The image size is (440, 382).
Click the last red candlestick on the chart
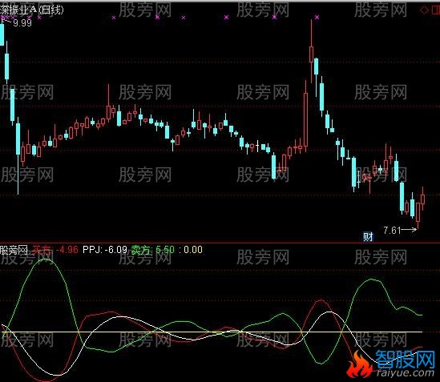[423, 199]
